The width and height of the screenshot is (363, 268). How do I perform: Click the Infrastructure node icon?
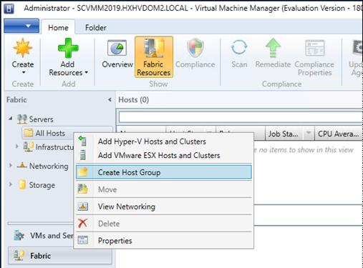(x=28, y=147)
